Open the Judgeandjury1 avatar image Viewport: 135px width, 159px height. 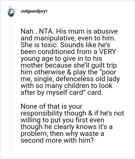(11, 12)
